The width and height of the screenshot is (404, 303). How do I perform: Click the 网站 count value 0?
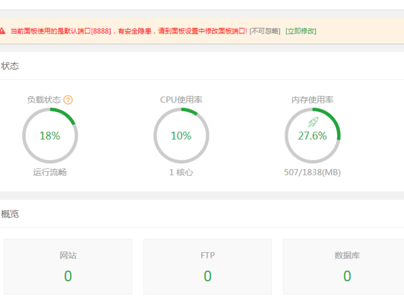(x=68, y=276)
